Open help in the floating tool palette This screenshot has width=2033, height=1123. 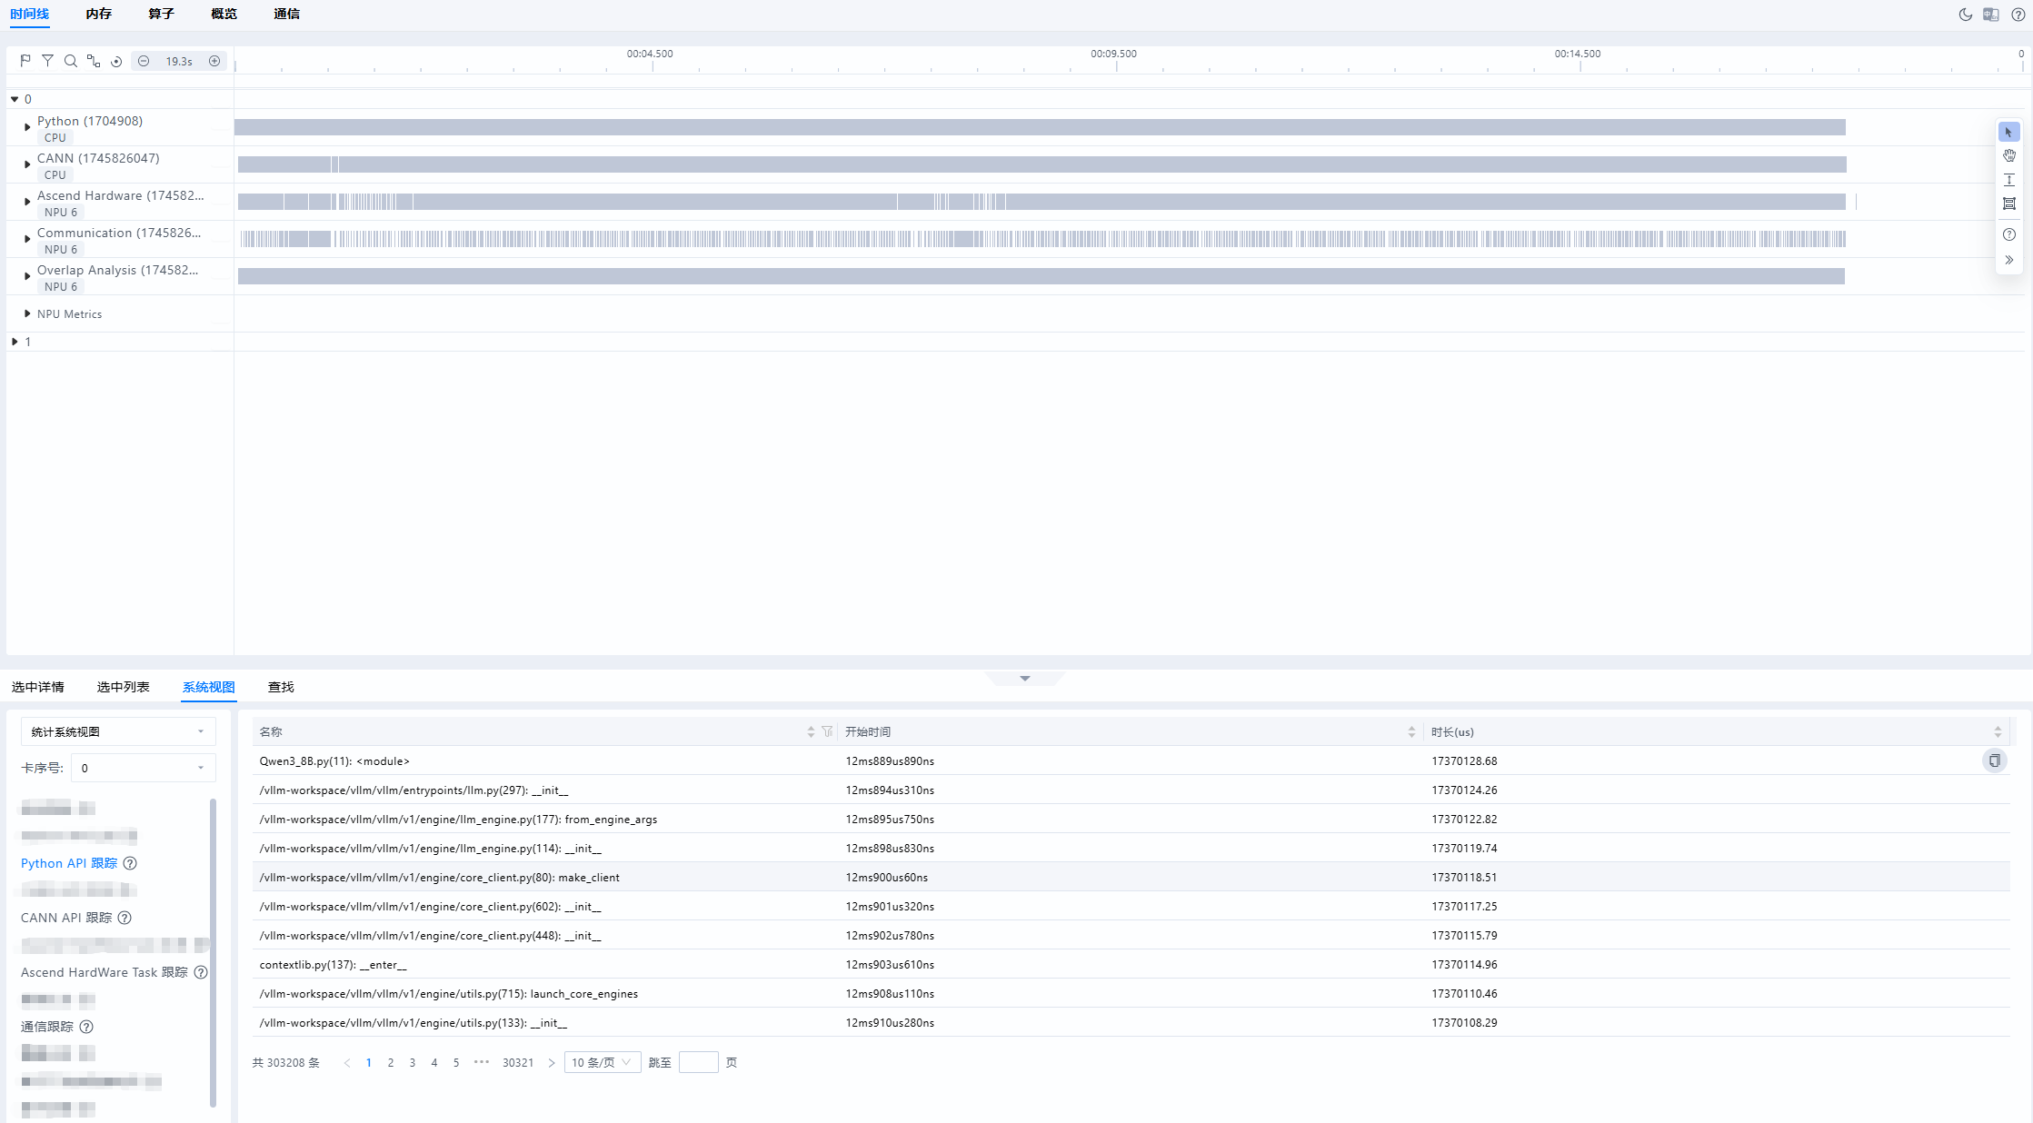(2009, 234)
